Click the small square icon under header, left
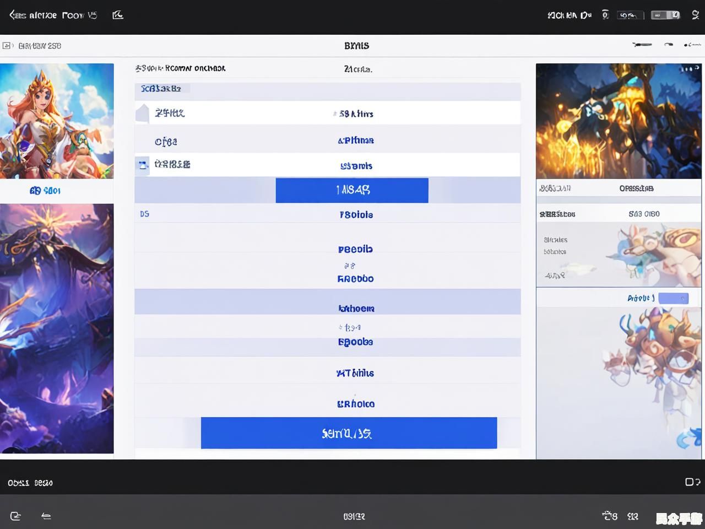 click(x=7, y=46)
